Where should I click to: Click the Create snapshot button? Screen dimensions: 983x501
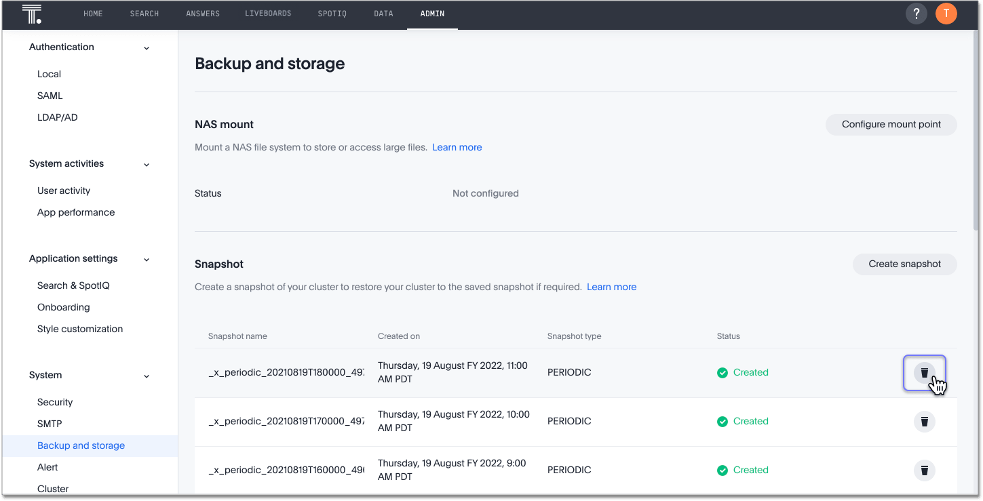click(x=904, y=264)
